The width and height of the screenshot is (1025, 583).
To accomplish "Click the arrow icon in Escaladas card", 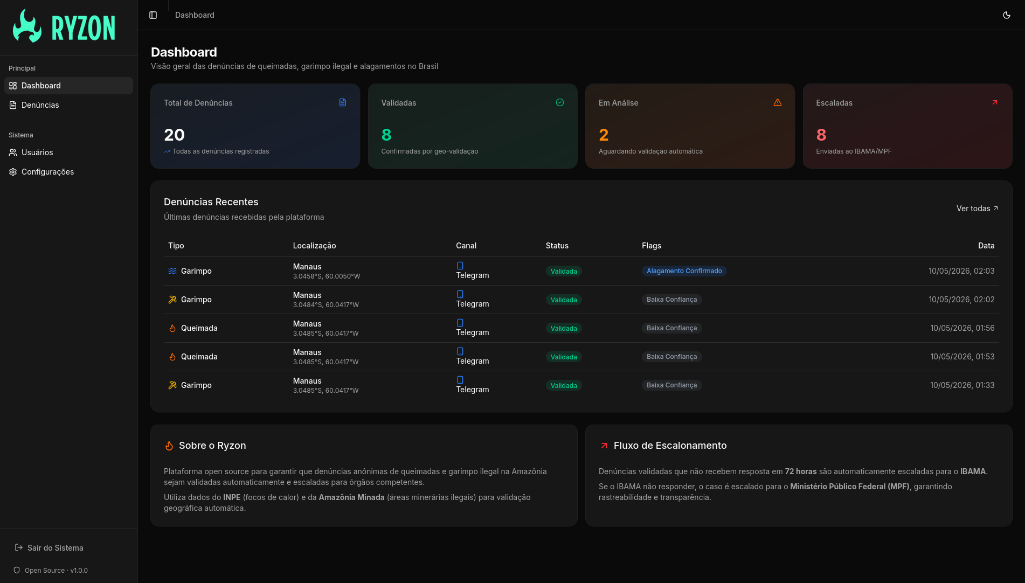I will click(x=995, y=102).
